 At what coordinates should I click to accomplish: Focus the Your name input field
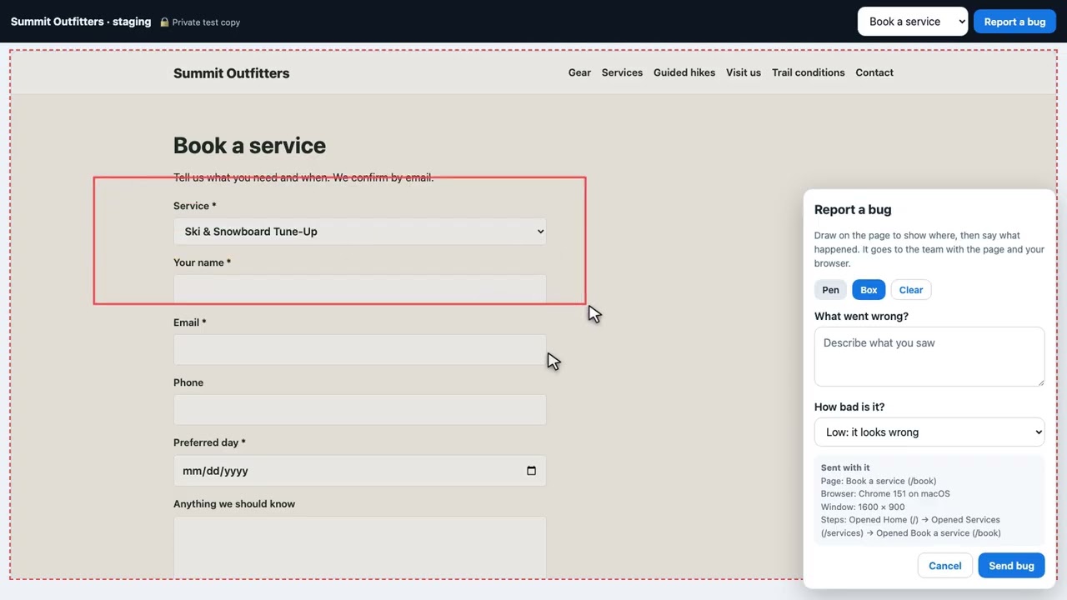coord(359,289)
